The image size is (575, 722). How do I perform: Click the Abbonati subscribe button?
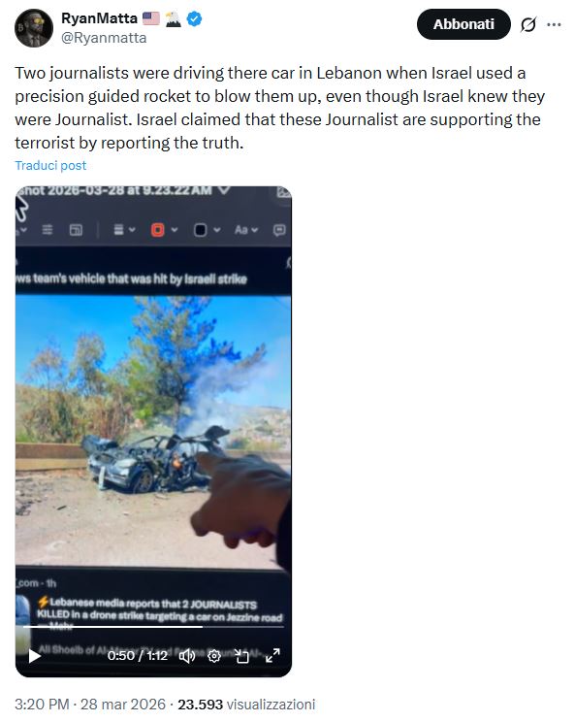tap(463, 24)
